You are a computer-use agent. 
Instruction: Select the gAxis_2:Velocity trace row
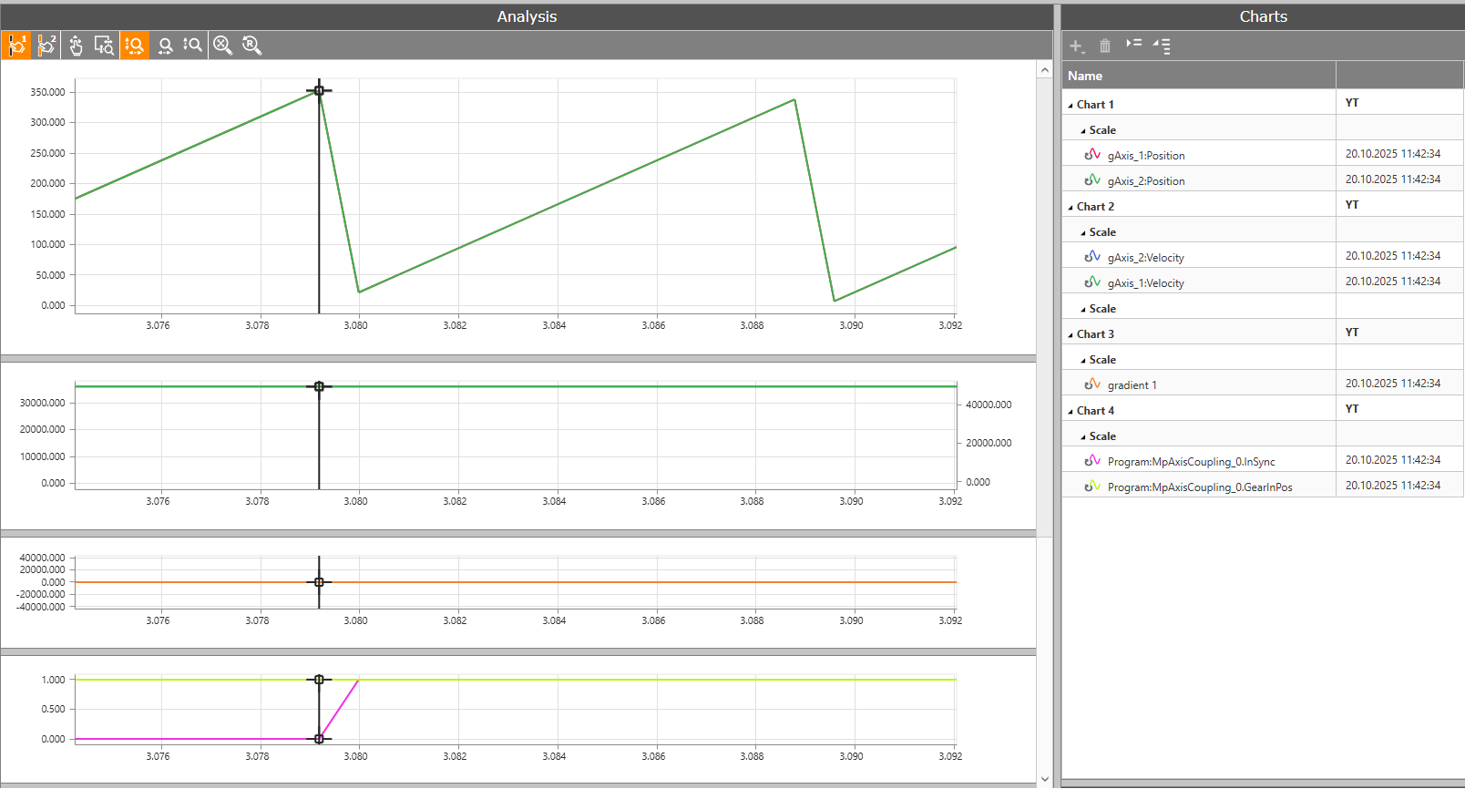pyautogui.click(x=1263, y=255)
